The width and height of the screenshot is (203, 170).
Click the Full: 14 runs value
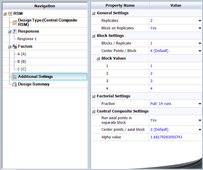pyautogui.click(x=161, y=104)
